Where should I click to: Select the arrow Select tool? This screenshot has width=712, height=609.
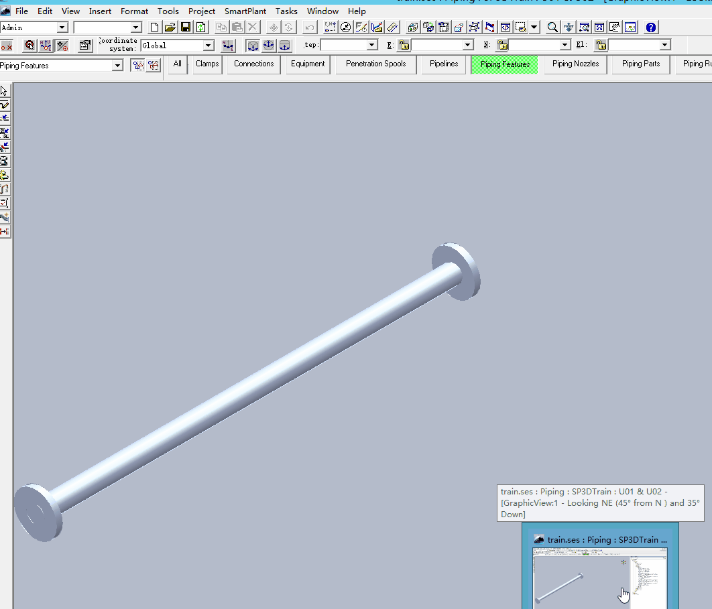5,90
